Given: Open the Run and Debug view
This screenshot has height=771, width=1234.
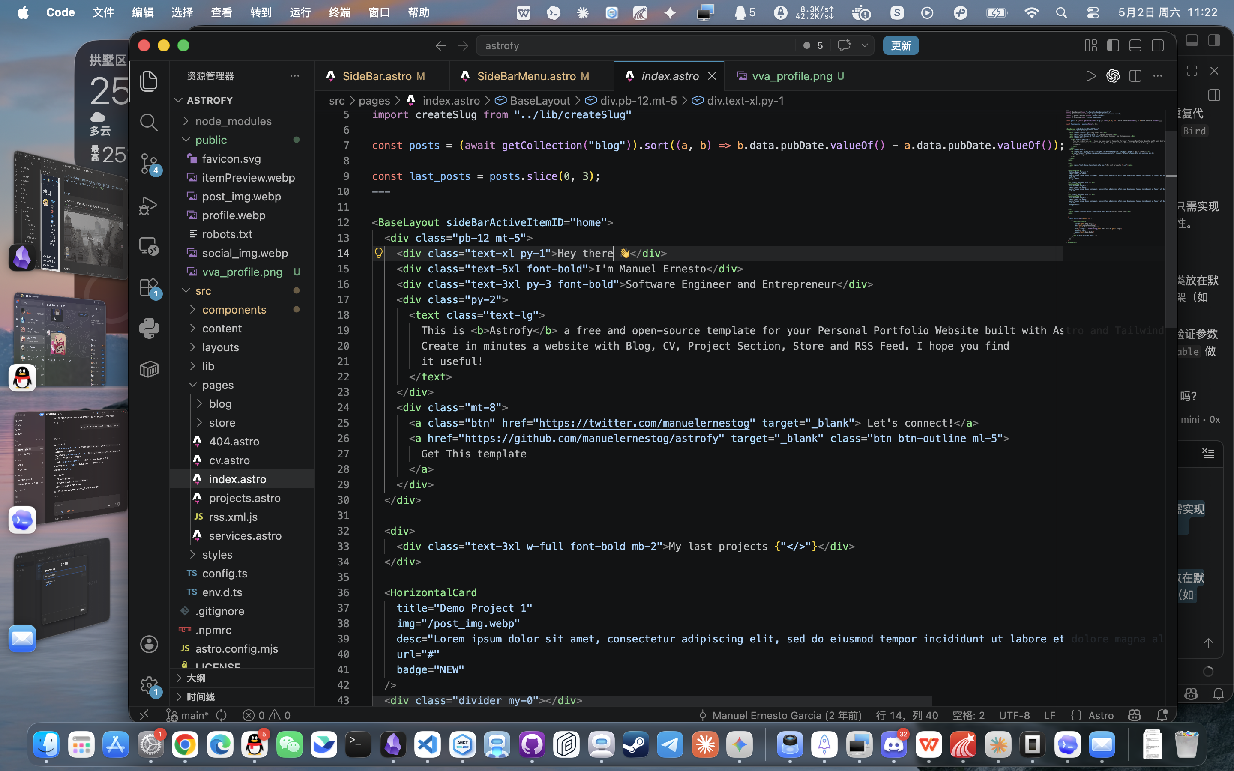Looking at the screenshot, I should (x=148, y=206).
